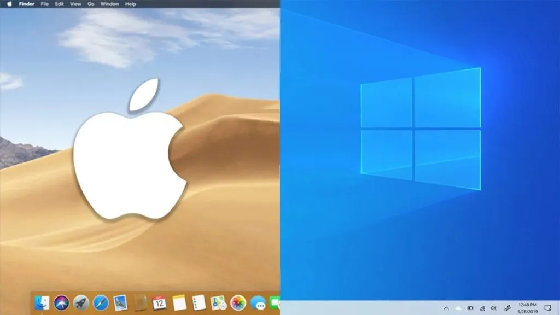Image resolution: width=560 pixels, height=315 pixels.
Task: Open Reminders app in dock
Action: (199, 302)
